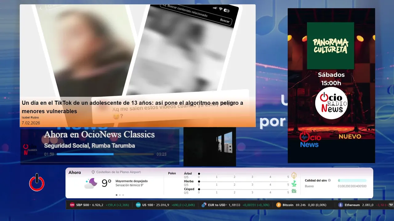Click the Ethereum coin icon
This screenshot has height=221, width=394.
(x=340, y=205)
